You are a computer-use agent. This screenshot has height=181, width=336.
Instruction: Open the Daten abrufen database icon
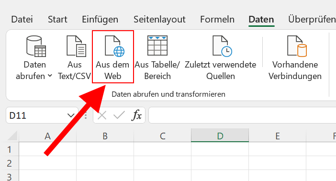point(36,46)
